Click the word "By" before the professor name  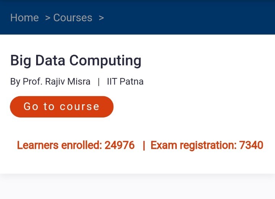tap(15, 81)
